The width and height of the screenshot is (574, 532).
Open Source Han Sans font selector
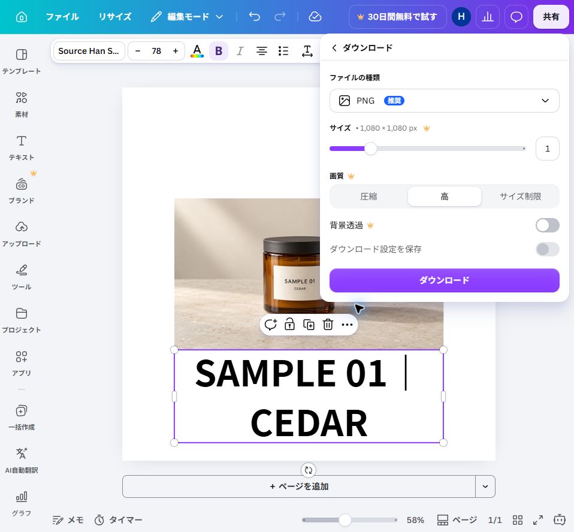[89, 51]
